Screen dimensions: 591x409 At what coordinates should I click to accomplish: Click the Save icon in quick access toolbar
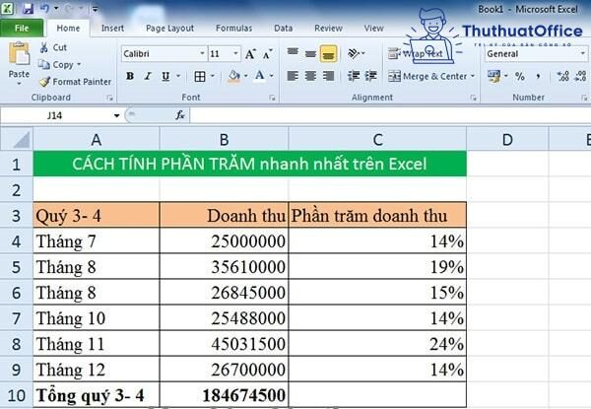click(28, 8)
